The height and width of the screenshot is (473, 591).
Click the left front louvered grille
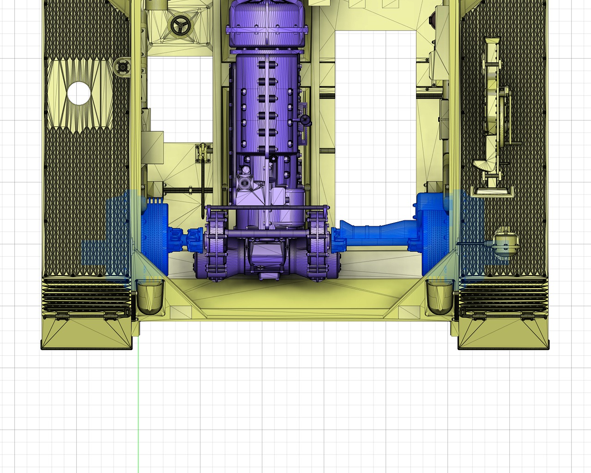click(85, 295)
